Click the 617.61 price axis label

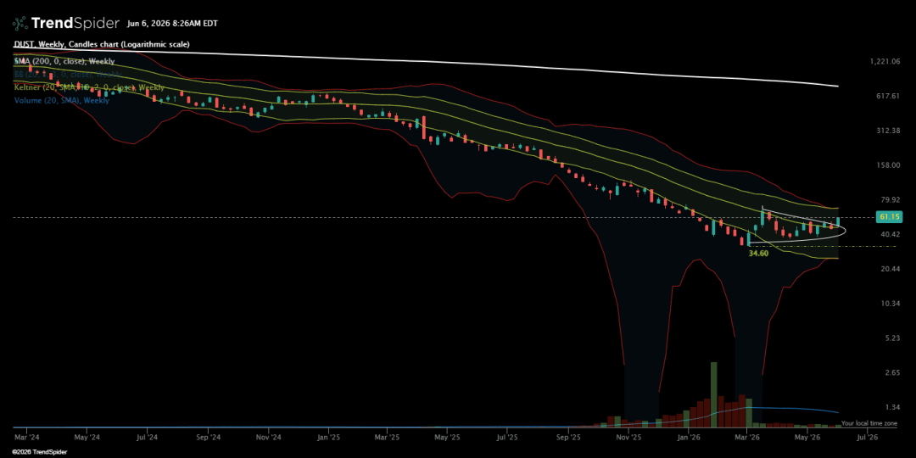[888, 96]
